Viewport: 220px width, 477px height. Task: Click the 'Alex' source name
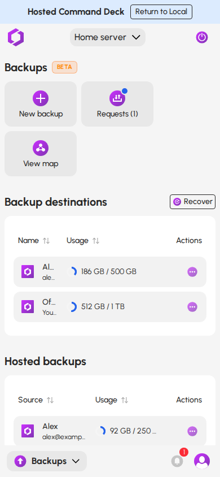(x=50, y=426)
